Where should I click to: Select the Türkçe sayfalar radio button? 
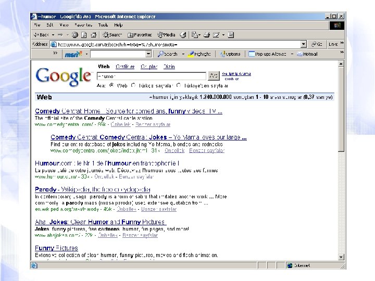[133, 85]
